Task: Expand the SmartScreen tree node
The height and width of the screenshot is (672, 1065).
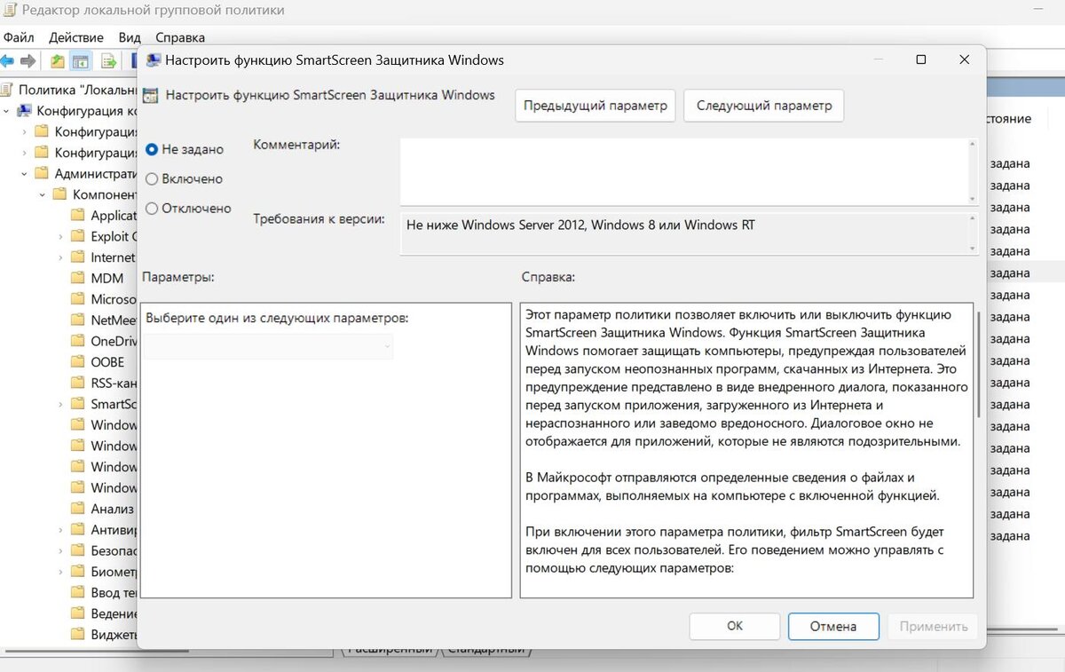Action: [x=59, y=404]
